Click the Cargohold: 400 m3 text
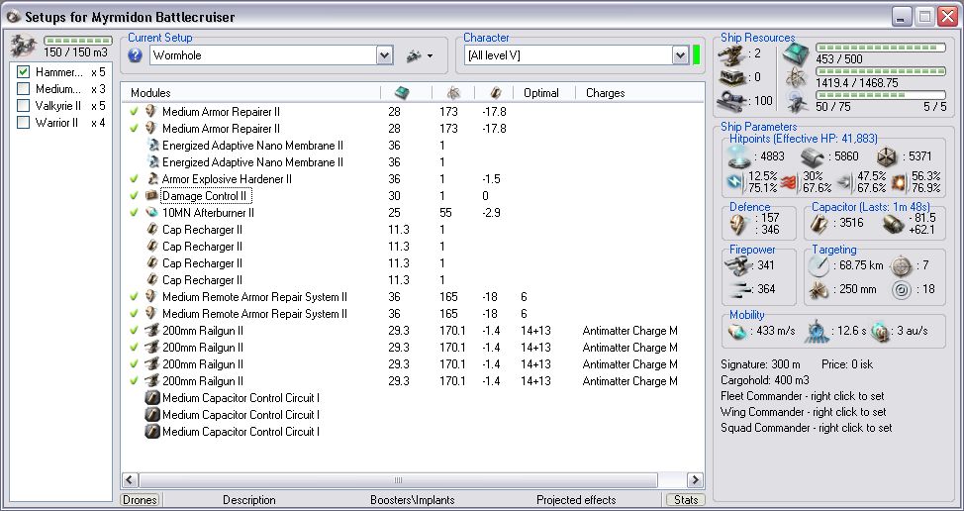 (765, 380)
